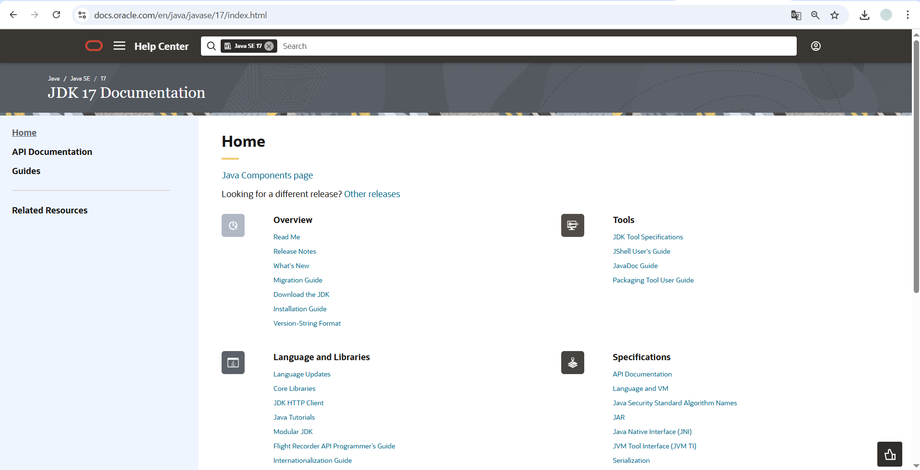Image resolution: width=920 pixels, height=470 pixels.
Task: Click the thumbs-up feedback button
Action: [x=890, y=454]
